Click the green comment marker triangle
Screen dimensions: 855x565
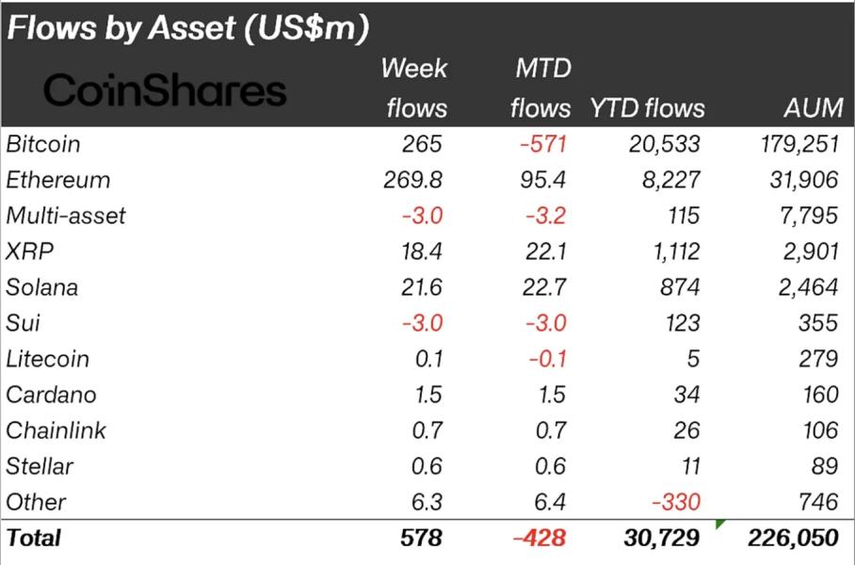[719, 524]
